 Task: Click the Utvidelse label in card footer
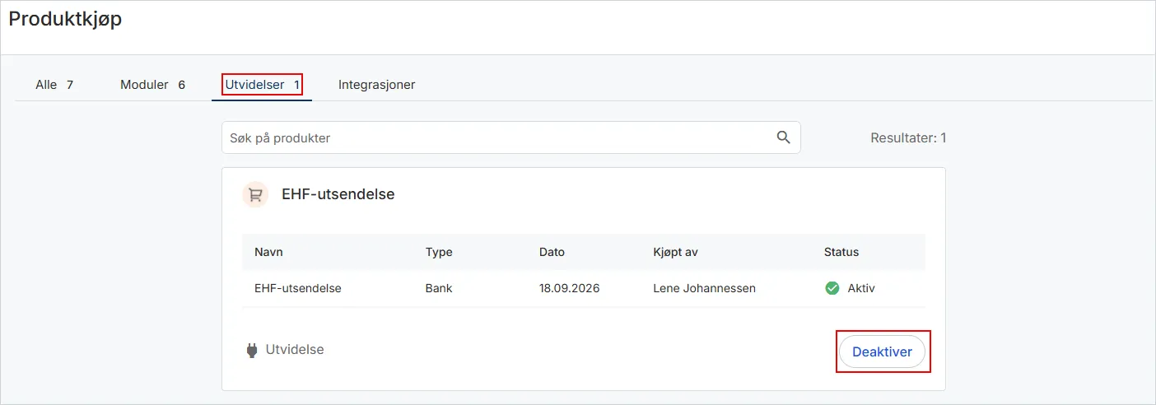coord(295,350)
